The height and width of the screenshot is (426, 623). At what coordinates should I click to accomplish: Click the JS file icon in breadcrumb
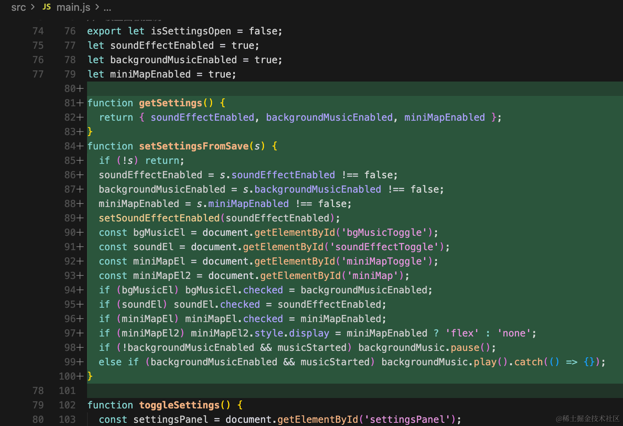pyautogui.click(x=47, y=7)
